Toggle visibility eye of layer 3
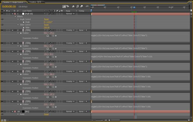Viewport: 193px width, 122px height. pyautogui.click(x=2, y=43)
